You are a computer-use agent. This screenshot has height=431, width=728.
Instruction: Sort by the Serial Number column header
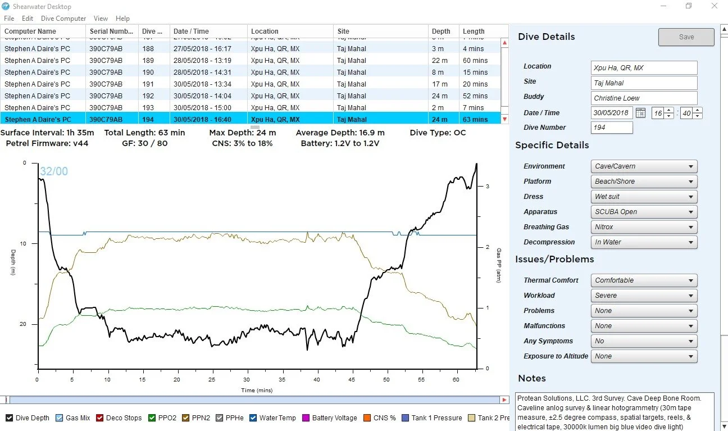112,31
